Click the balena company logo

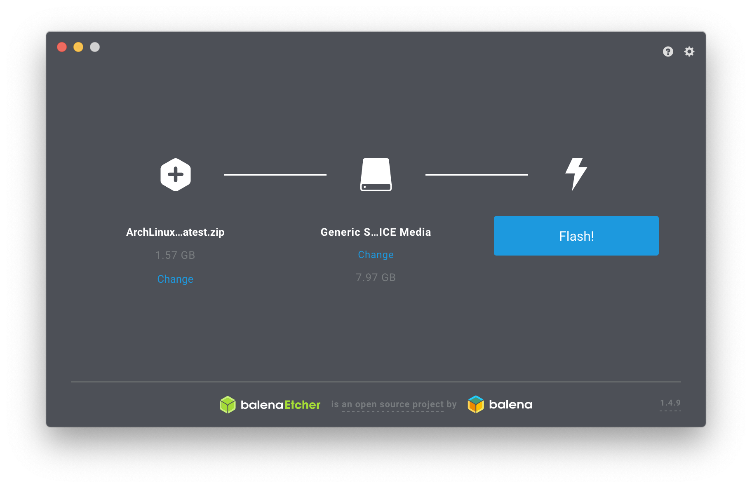[x=500, y=404]
